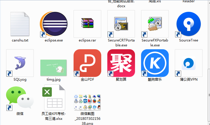
Task: Launch the SourceTree shortcut icon
Action: tap(189, 24)
